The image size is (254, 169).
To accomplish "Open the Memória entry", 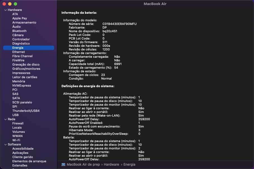I will click(x=19, y=81).
